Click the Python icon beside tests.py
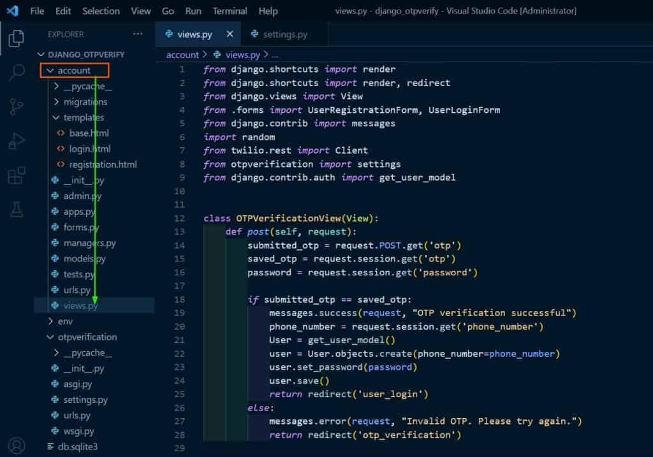 point(55,274)
